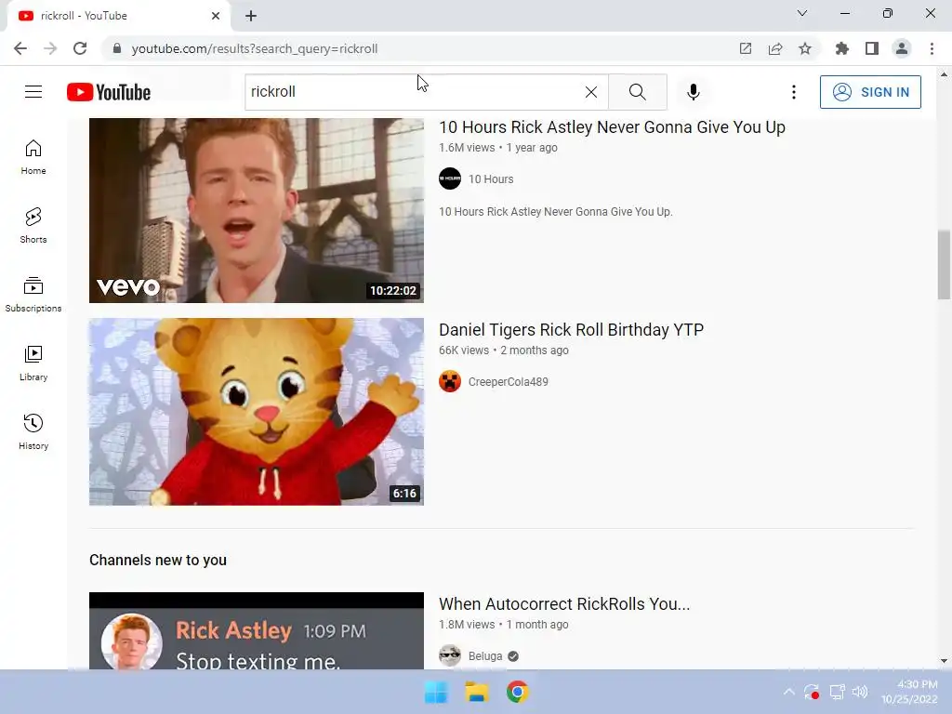
Task: Share this page from the address bar
Action: point(775,48)
